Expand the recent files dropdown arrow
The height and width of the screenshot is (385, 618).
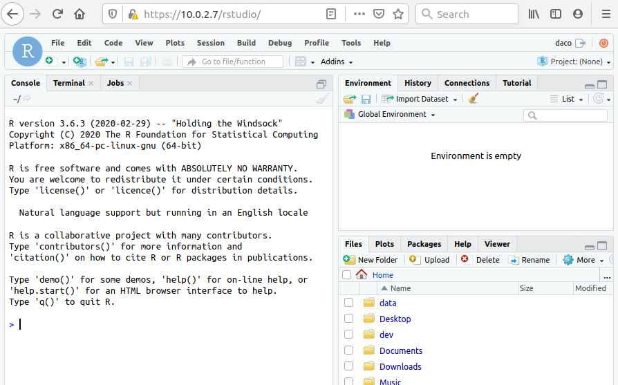(113, 62)
